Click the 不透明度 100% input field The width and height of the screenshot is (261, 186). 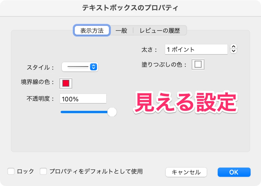[83, 99]
